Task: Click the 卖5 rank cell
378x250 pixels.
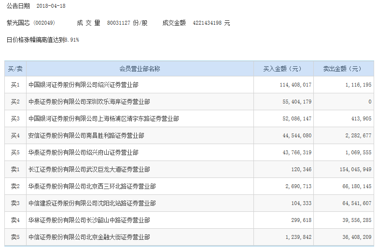Action: pos(15,237)
